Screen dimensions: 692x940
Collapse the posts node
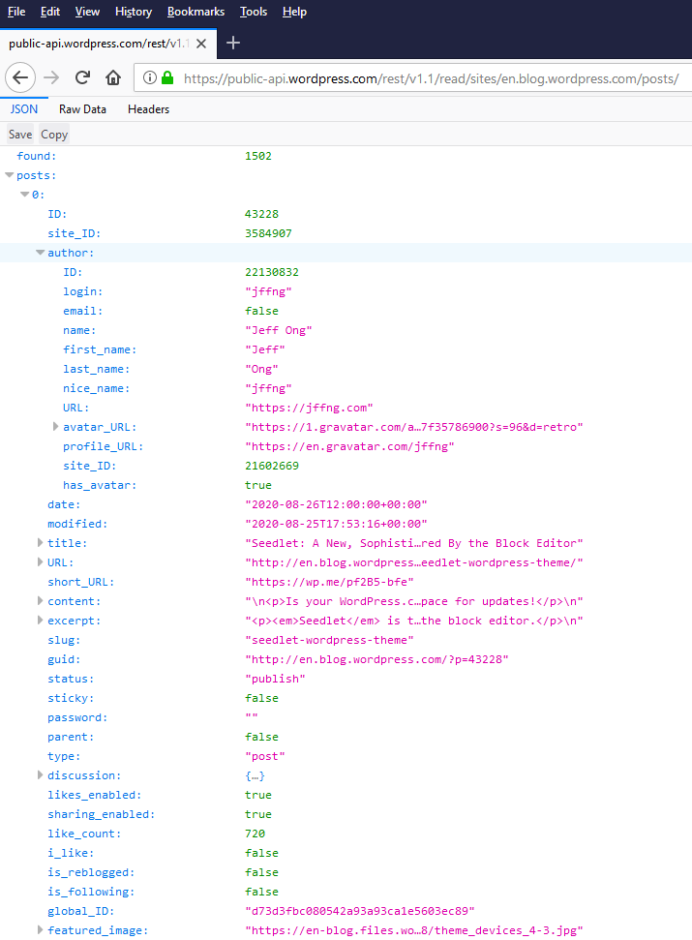[9, 175]
